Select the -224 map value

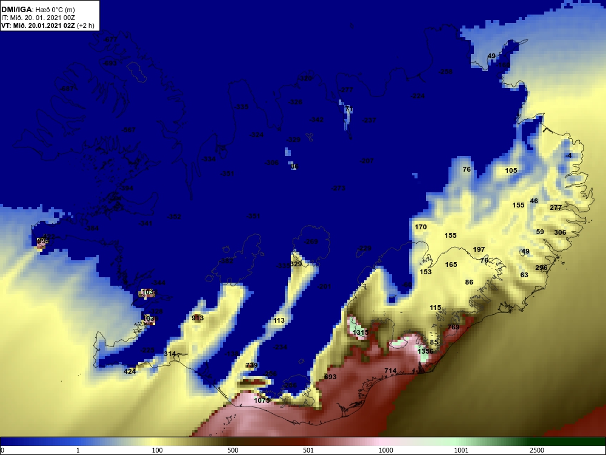click(x=418, y=96)
